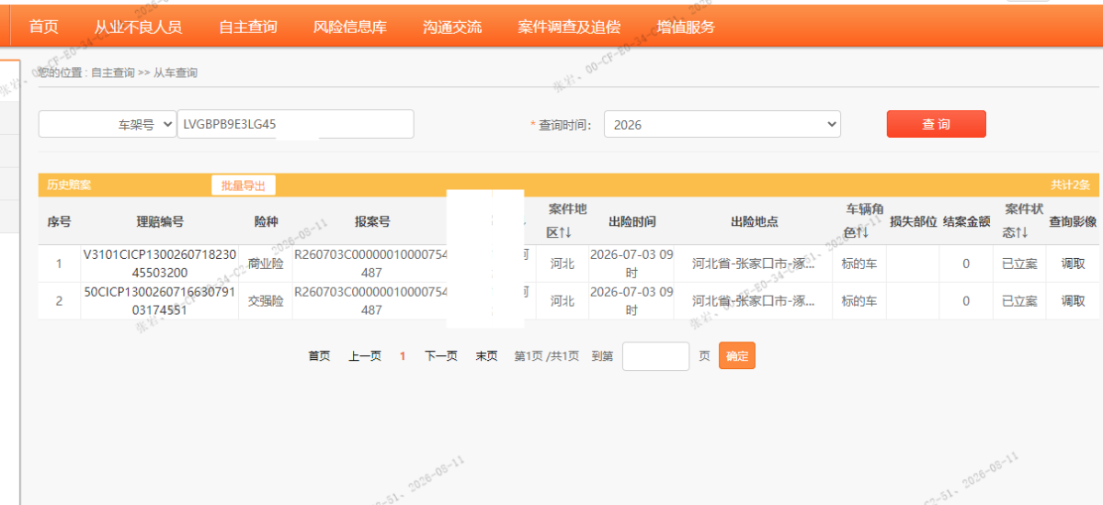Screen dimensions: 1103x505
Task: Click the VIN input field LVGBPB9E3LG45
Action: coord(295,124)
